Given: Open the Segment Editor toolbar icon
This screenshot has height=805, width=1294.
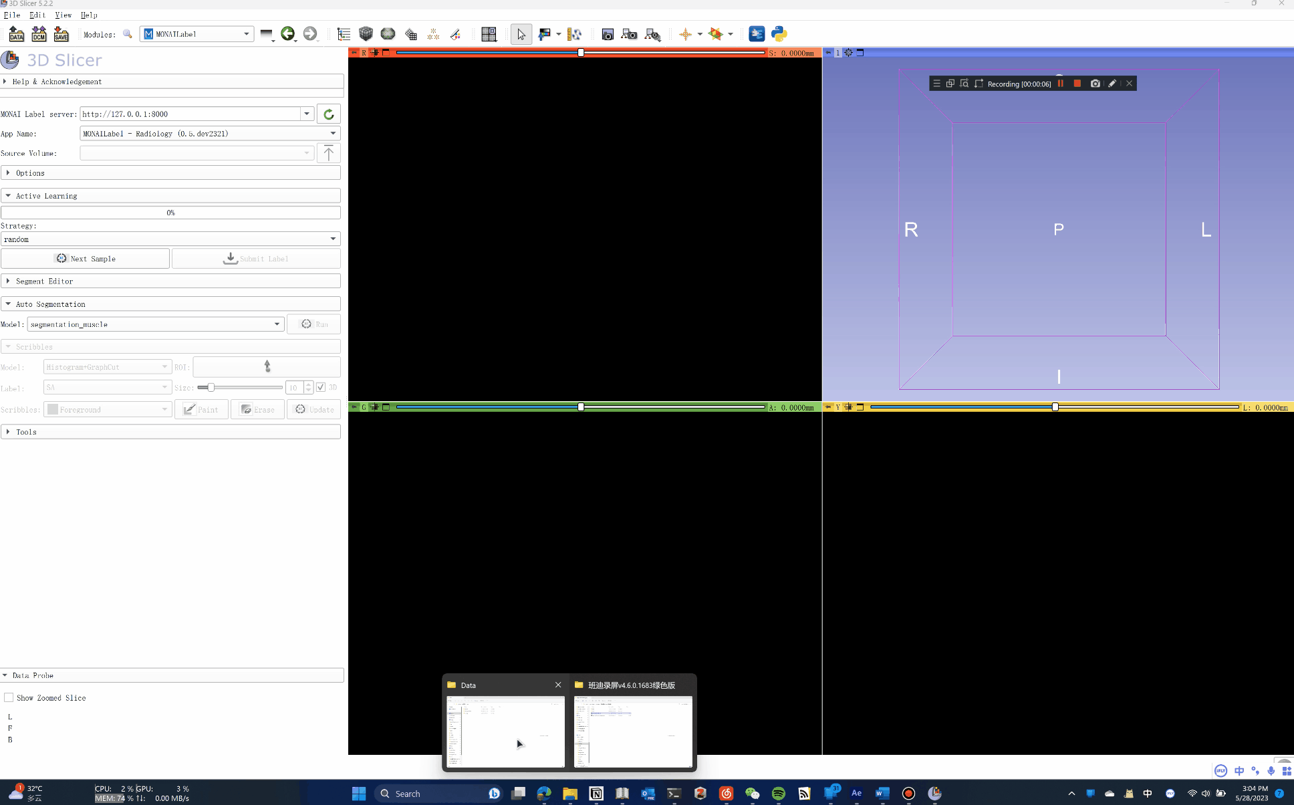Looking at the screenshot, I should pyautogui.click(x=455, y=34).
